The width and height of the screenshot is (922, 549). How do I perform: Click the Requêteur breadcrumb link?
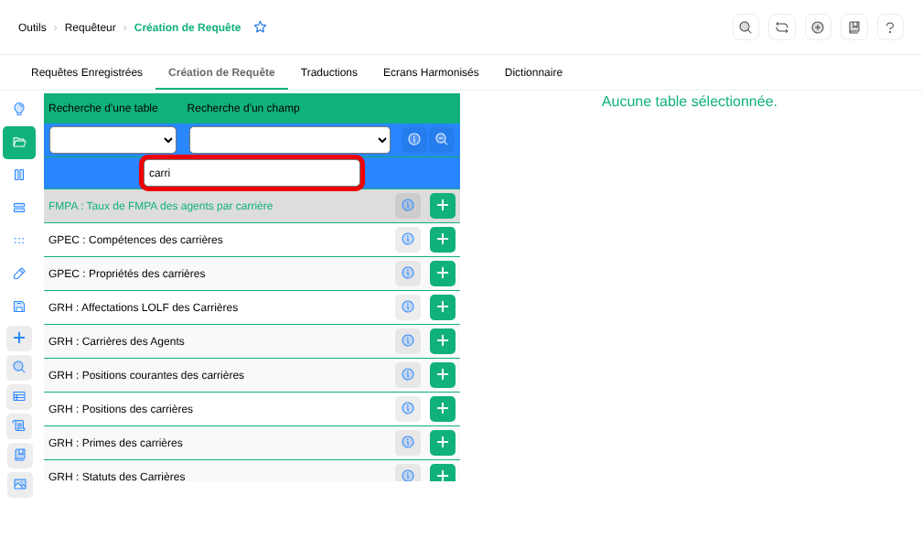pyautogui.click(x=90, y=27)
